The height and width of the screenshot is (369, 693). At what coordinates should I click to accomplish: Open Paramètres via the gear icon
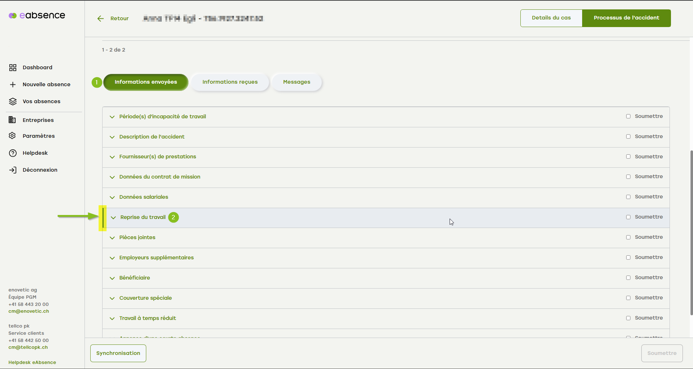[12, 136]
